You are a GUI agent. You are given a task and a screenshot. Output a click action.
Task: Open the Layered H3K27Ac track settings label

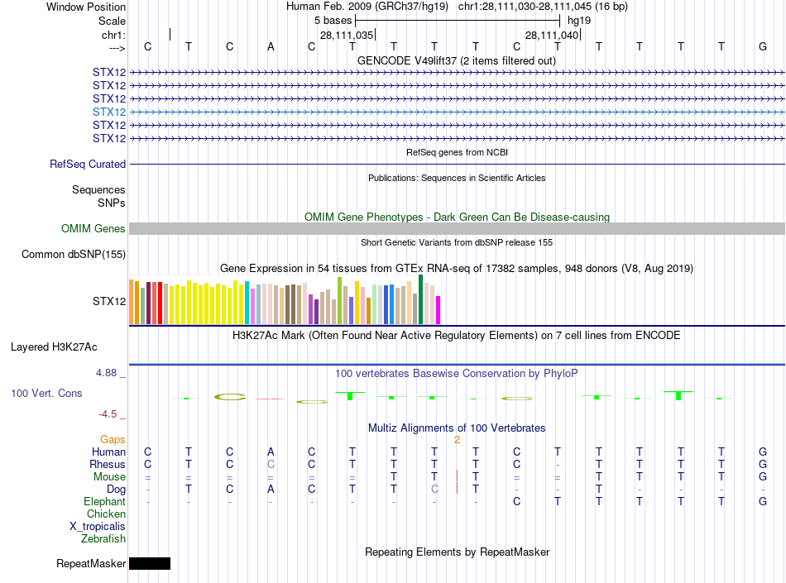(54, 346)
